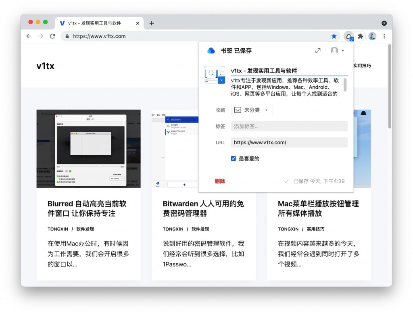
Task: Click the Bitwarden article excerpt text
Action: [x=203, y=254]
